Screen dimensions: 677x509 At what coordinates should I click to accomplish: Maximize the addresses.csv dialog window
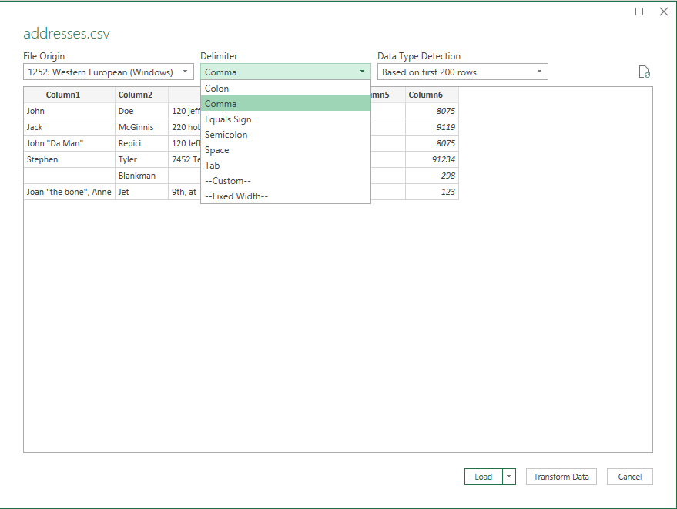639,12
